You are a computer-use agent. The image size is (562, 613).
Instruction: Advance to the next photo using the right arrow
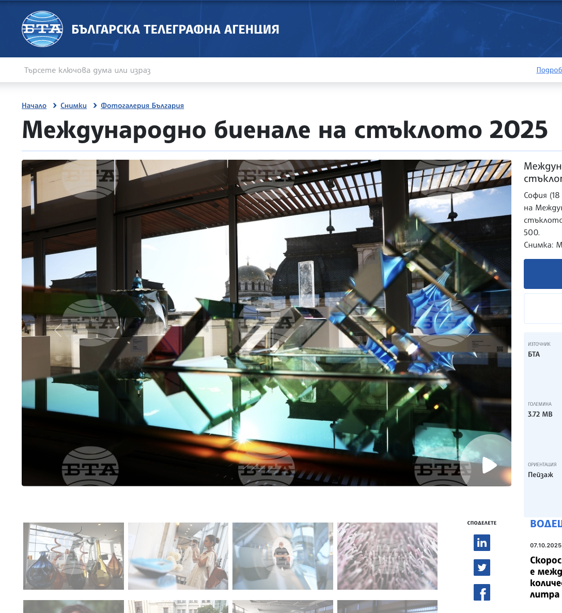[x=471, y=331]
